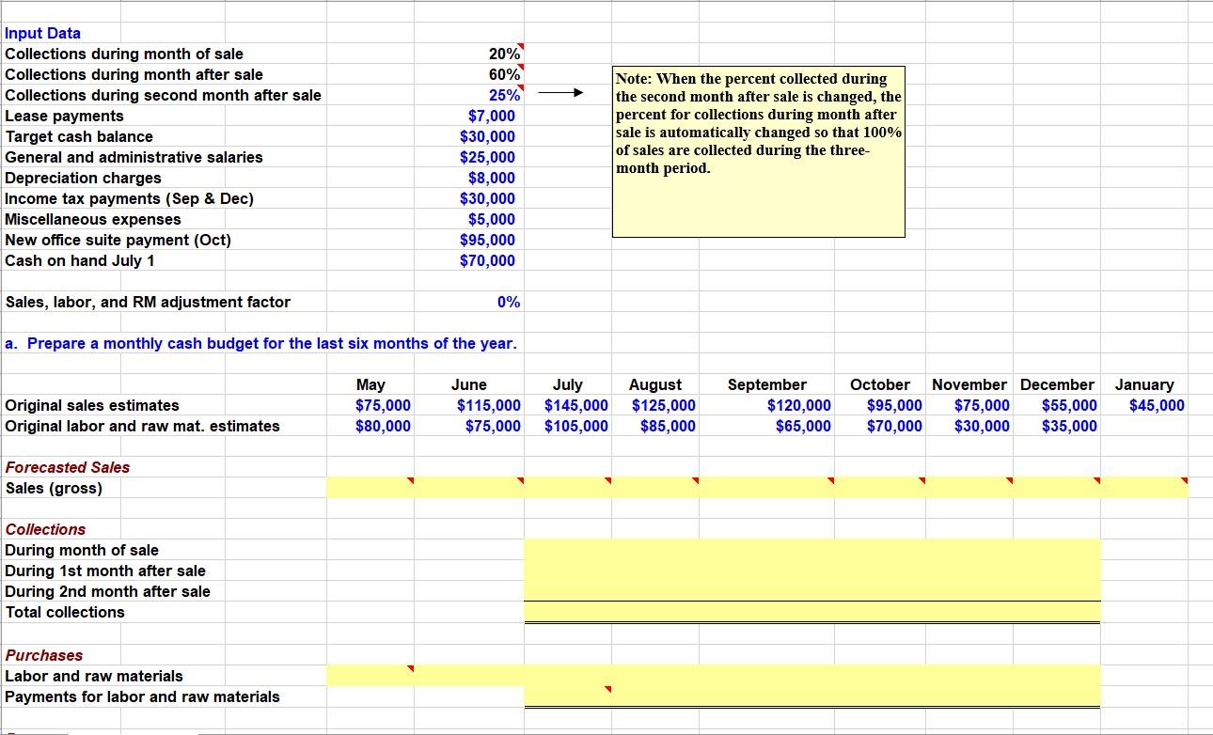Select the "During 2nd month after sale" label
This screenshot has width=1213, height=735.
108,591
